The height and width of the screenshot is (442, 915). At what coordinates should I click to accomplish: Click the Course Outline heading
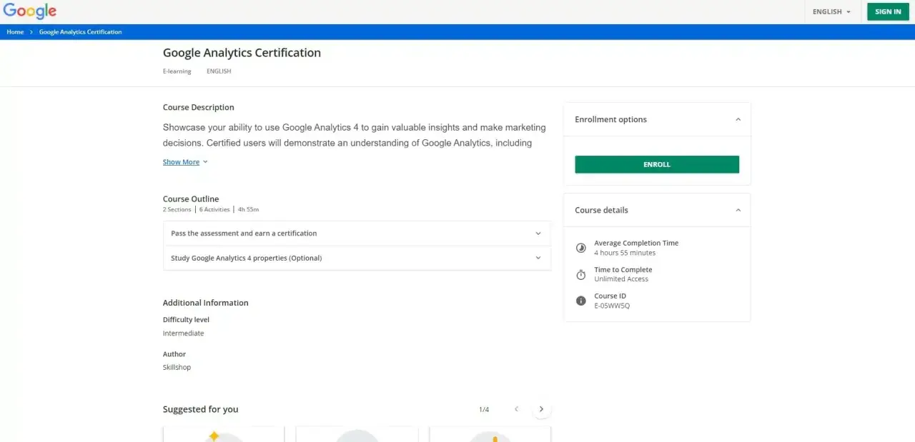coord(191,199)
